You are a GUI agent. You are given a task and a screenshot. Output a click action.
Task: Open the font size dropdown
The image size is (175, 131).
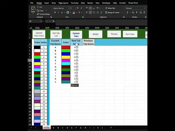(x=75, y=8)
